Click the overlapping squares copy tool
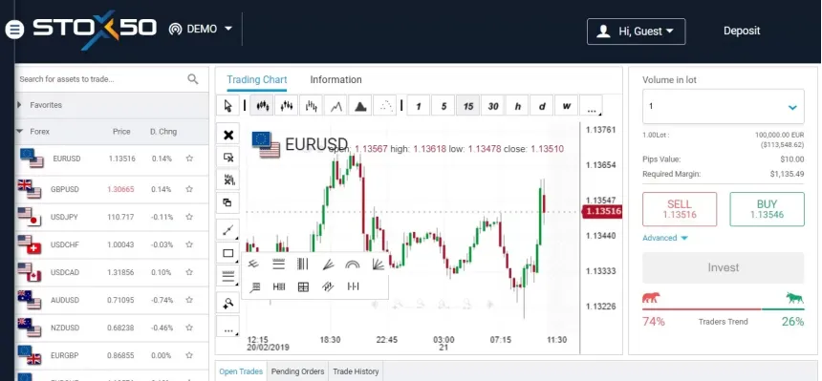Viewport: 822px width, 381px height. [x=228, y=202]
